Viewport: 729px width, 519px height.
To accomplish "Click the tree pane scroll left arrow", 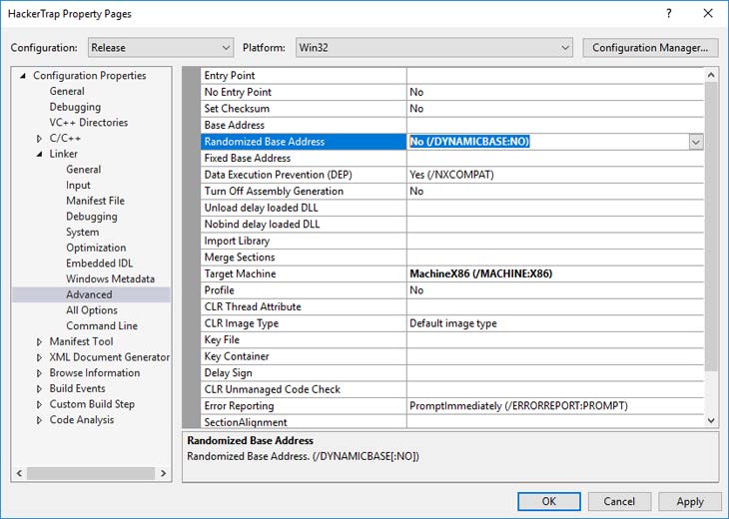I will (x=19, y=473).
